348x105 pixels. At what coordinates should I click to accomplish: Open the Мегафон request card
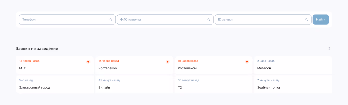click(x=293, y=65)
